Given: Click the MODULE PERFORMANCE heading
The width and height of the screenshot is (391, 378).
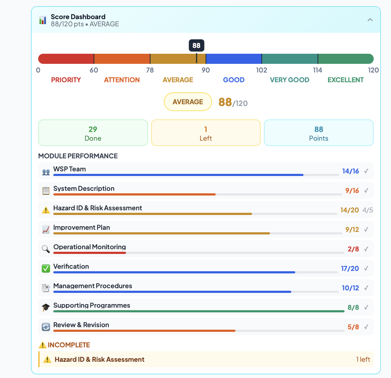Looking at the screenshot, I should coord(78,156).
